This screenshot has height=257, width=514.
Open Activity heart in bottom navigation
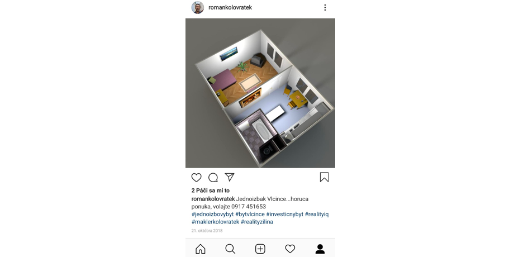point(290,249)
